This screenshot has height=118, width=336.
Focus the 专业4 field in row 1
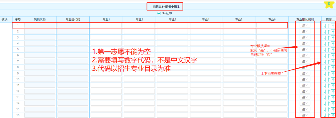tap(206, 26)
